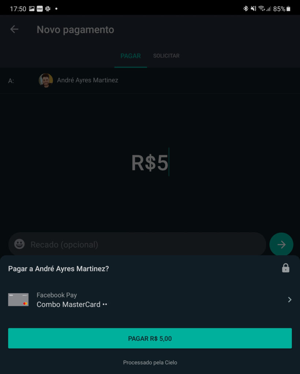300x374 pixels.
Task: Tap the R$5 amount field
Action: pos(150,163)
